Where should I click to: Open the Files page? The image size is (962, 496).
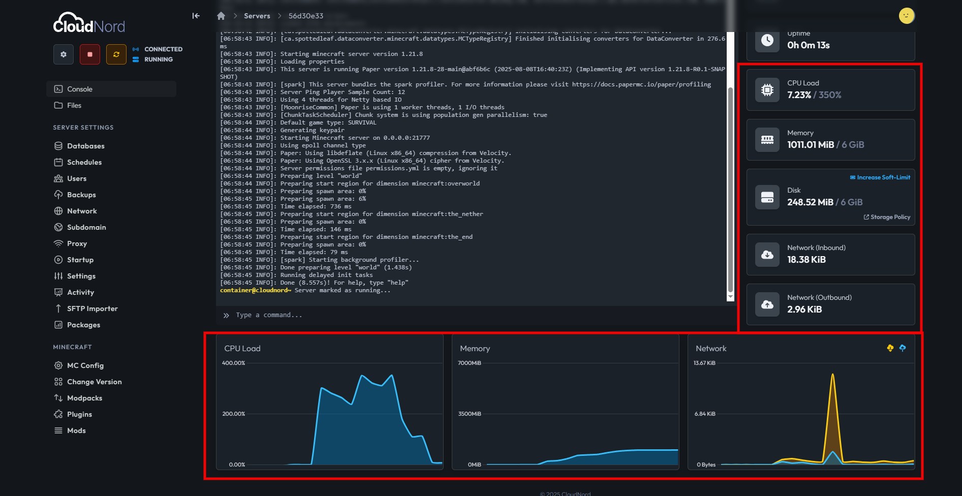coord(111,105)
